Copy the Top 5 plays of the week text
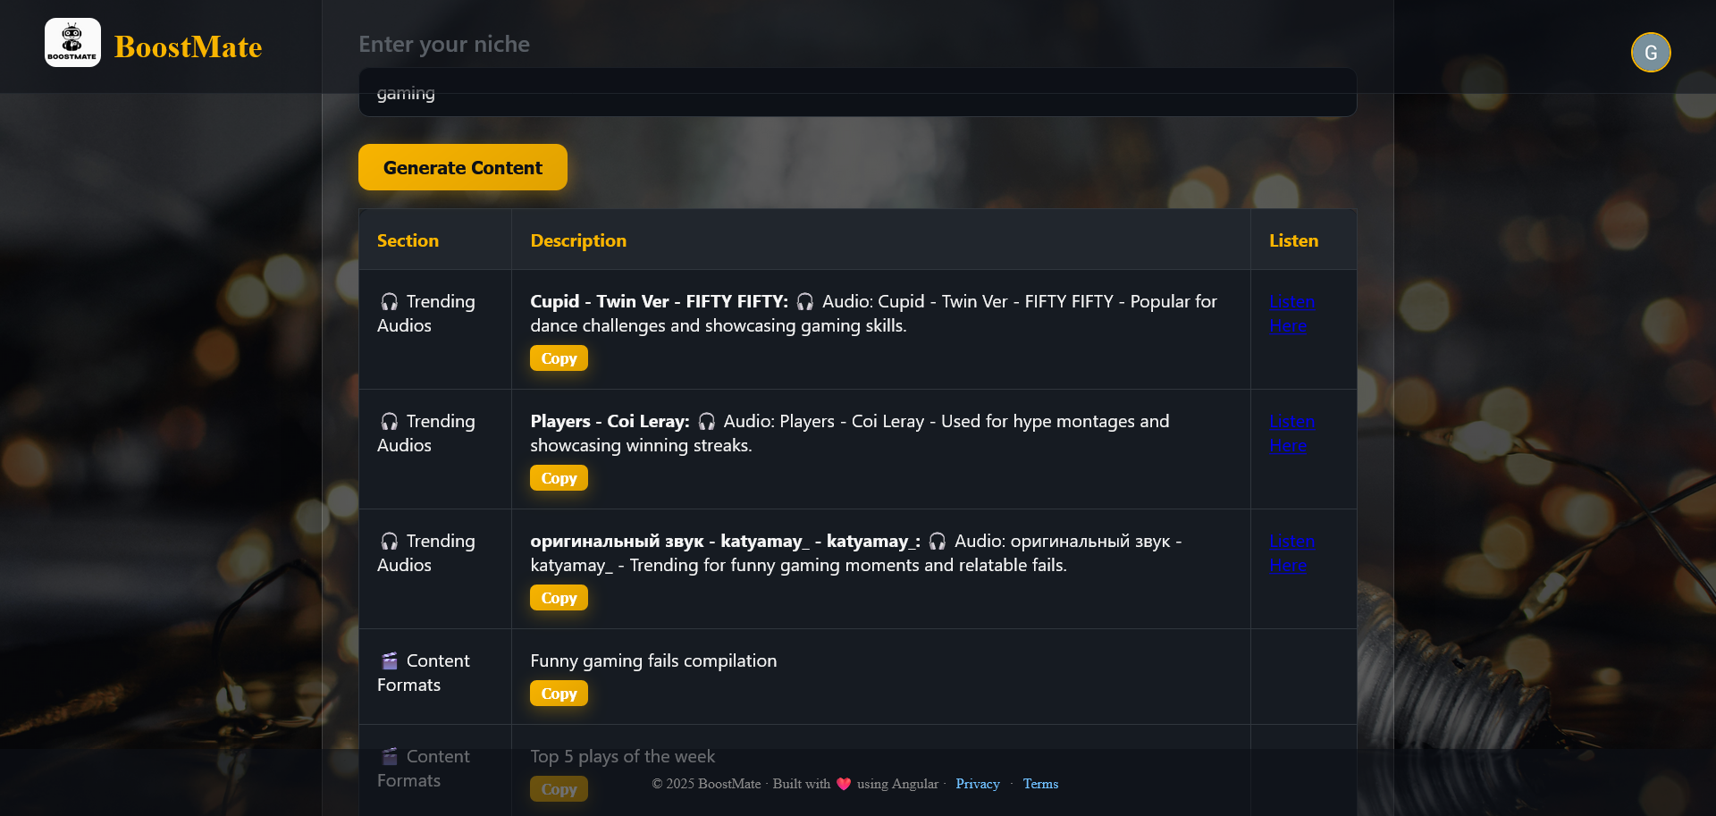 pos(559,789)
